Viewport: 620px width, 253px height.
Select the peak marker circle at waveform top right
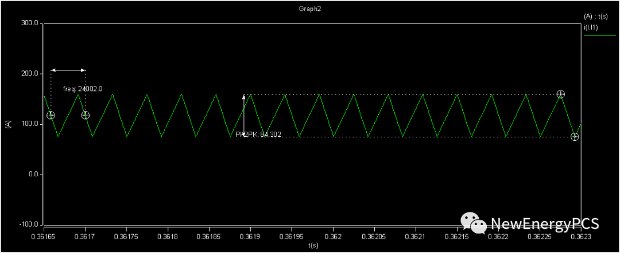[x=561, y=94]
